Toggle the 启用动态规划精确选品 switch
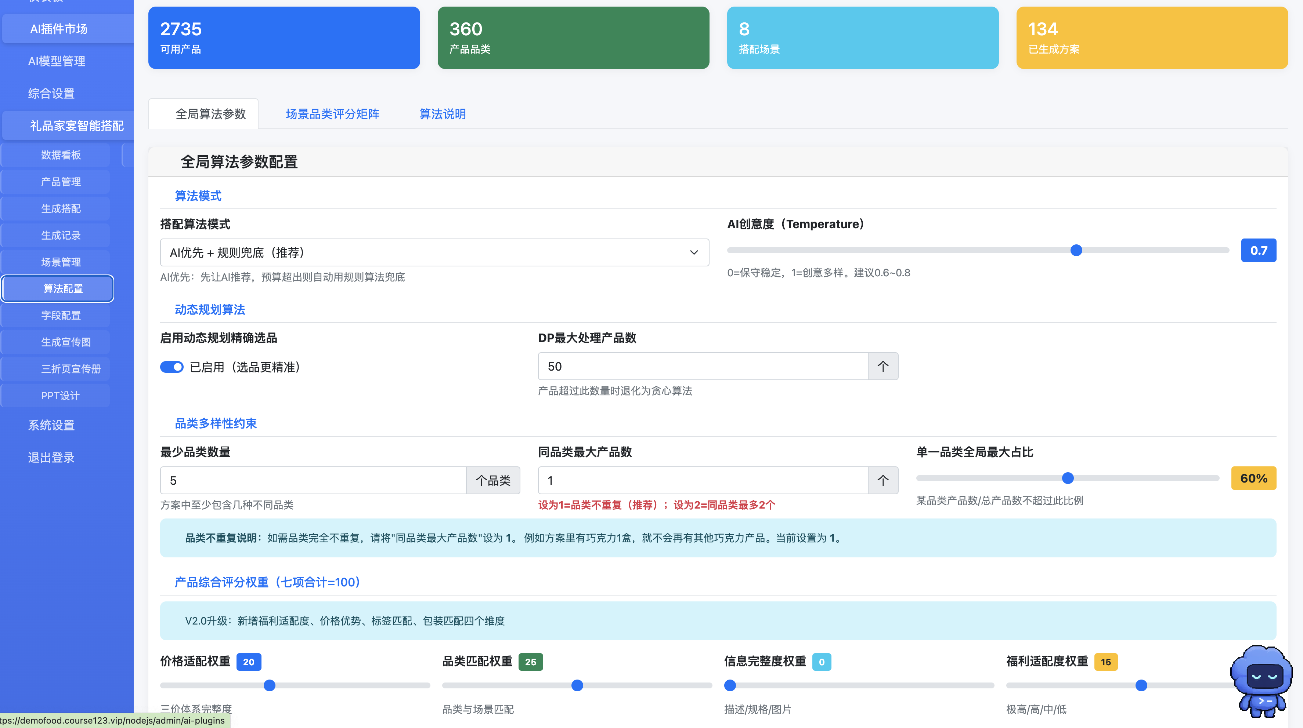This screenshot has height=728, width=1303. click(x=172, y=367)
